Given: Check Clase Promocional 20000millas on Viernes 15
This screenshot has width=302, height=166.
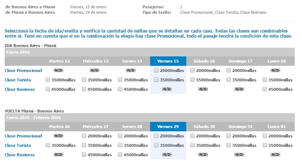Looking at the screenshot, I should coord(156,70).
